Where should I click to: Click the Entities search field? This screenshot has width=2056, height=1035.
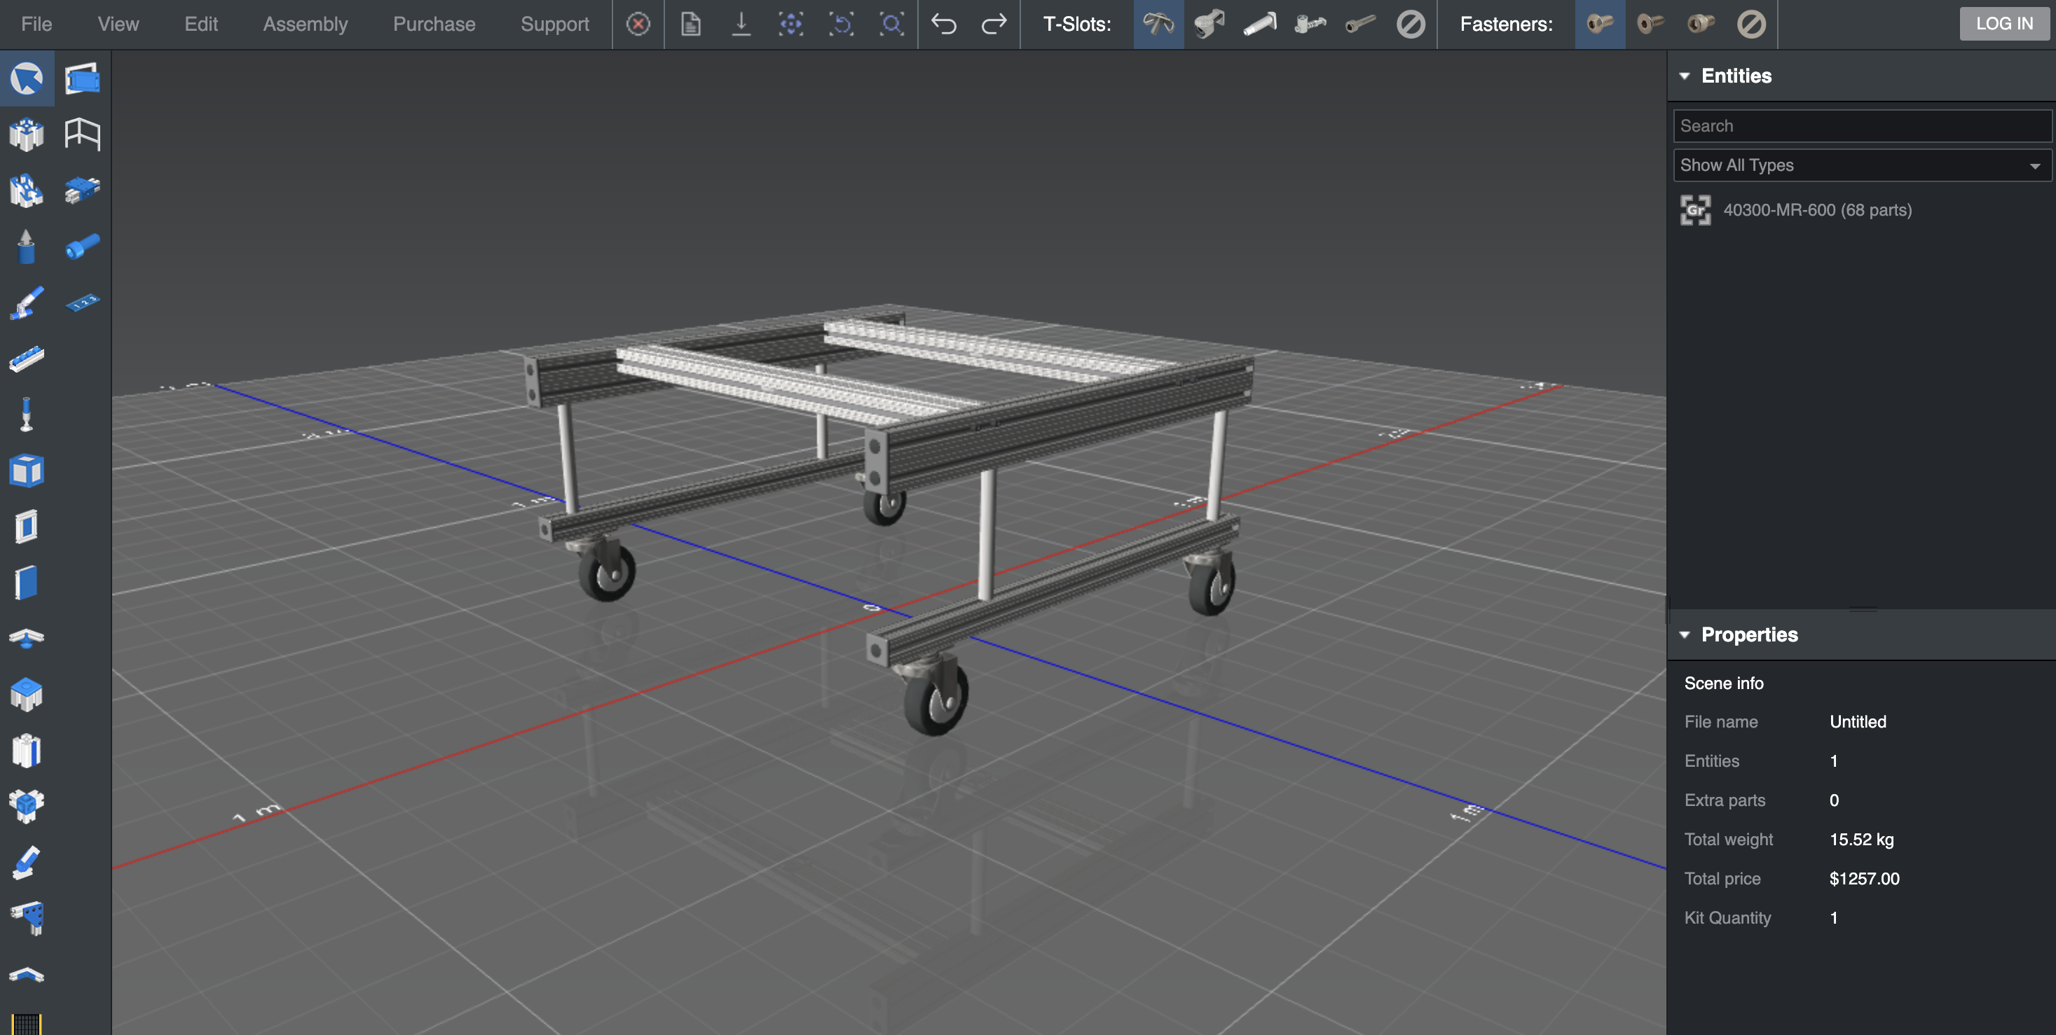[x=1862, y=126]
